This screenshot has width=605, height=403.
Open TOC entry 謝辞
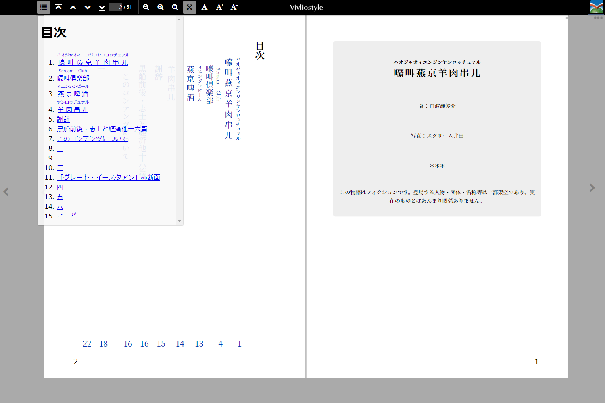(x=63, y=119)
